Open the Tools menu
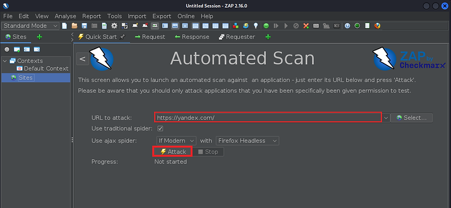 (114, 16)
